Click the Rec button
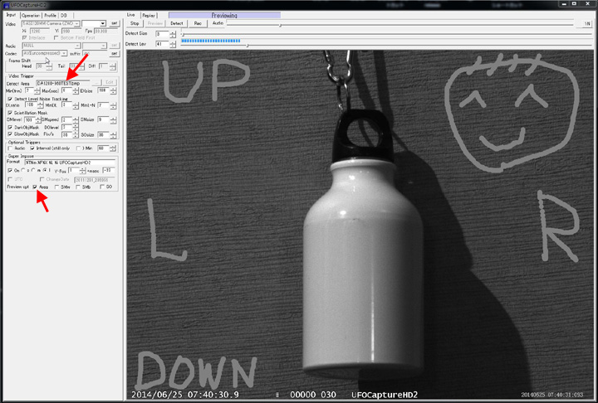Viewport: 598px width, 403px height. point(199,23)
